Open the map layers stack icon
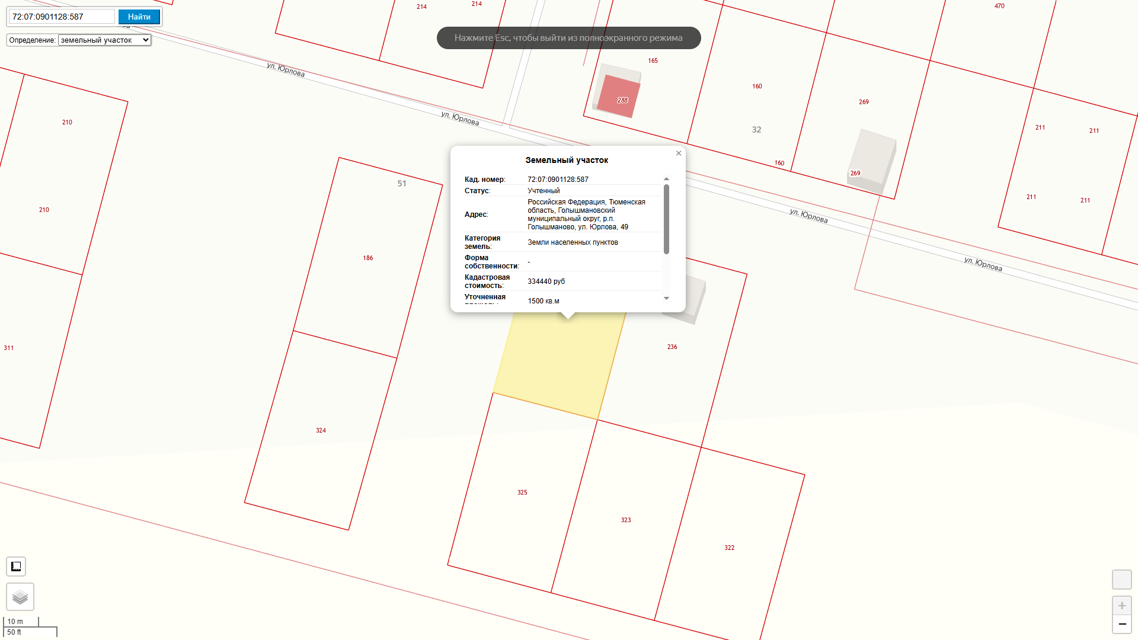 point(20,597)
